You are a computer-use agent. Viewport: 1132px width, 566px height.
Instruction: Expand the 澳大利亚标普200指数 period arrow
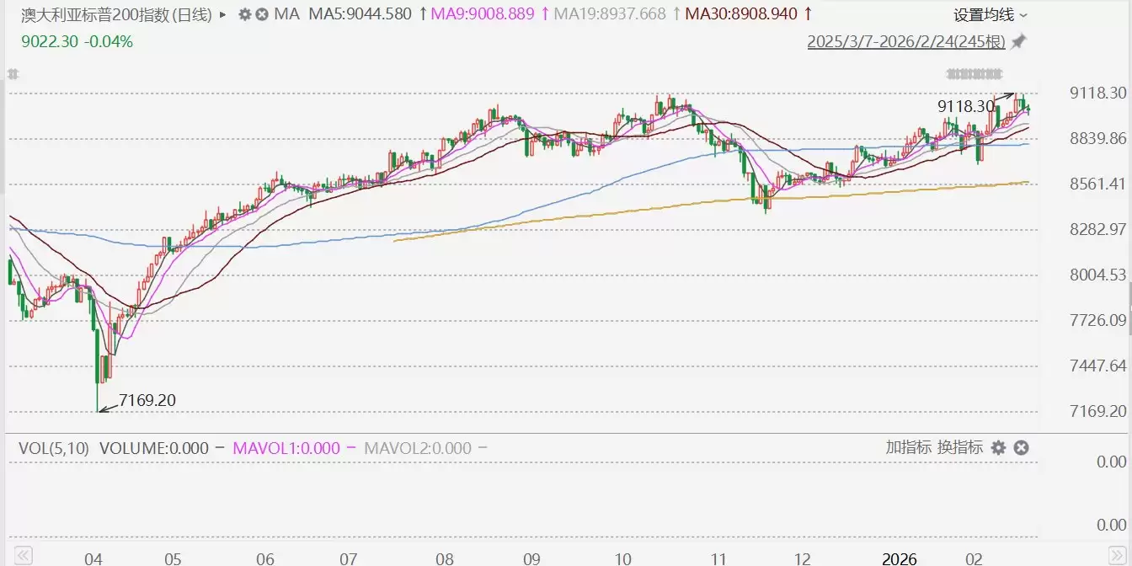click(x=222, y=14)
